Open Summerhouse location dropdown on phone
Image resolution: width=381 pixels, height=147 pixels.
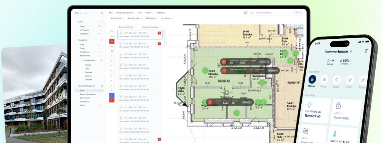[x=338, y=52]
